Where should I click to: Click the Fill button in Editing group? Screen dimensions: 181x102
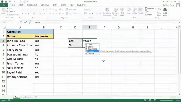147,12
